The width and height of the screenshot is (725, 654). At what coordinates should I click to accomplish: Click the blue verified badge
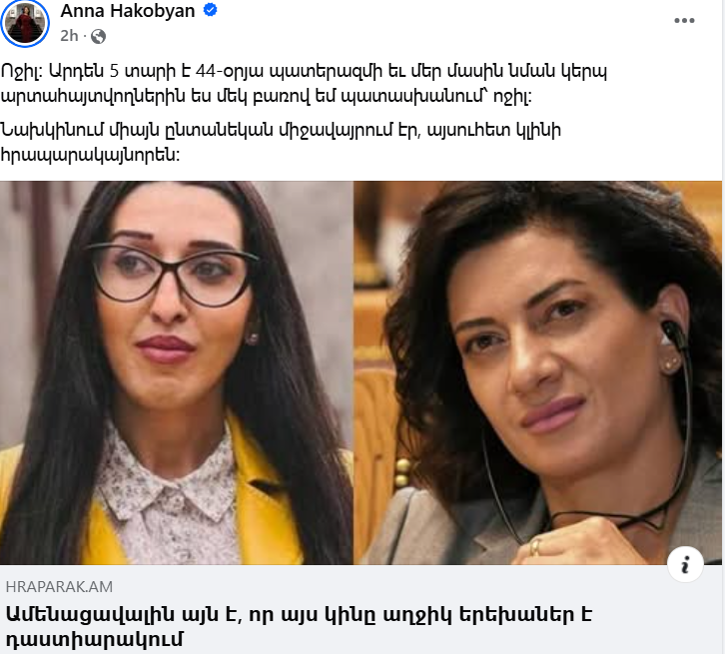point(211,10)
